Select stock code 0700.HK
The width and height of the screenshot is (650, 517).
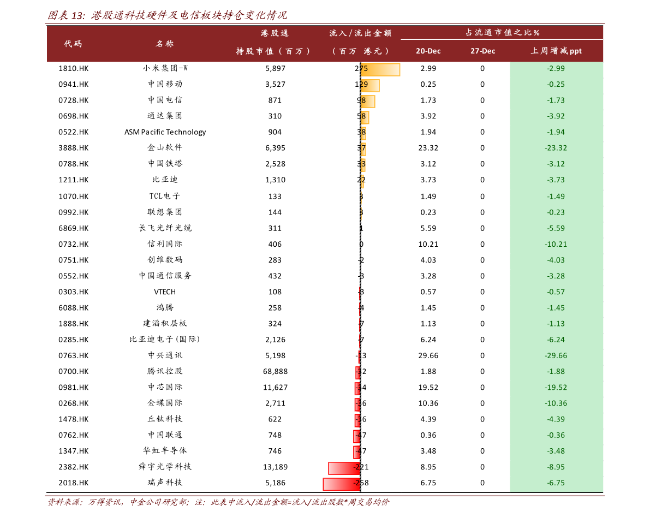73,371
